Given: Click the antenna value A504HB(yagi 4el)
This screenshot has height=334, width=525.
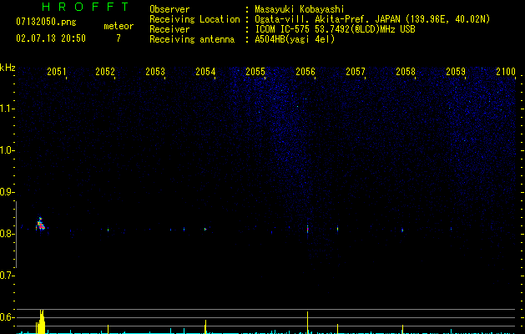Looking at the screenshot, I should point(295,39).
